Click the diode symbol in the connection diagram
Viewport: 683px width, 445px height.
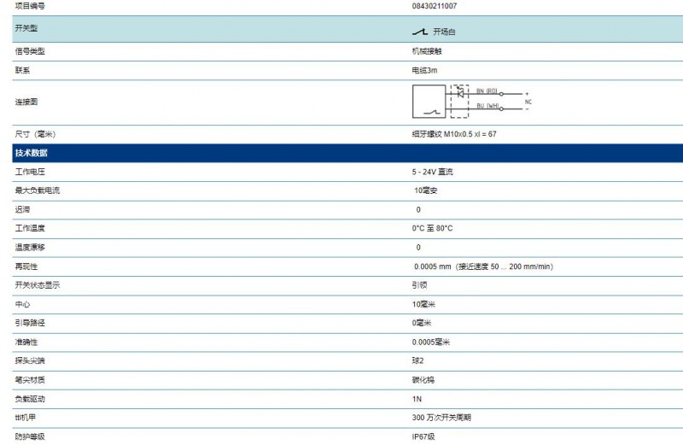pyautogui.click(x=460, y=92)
